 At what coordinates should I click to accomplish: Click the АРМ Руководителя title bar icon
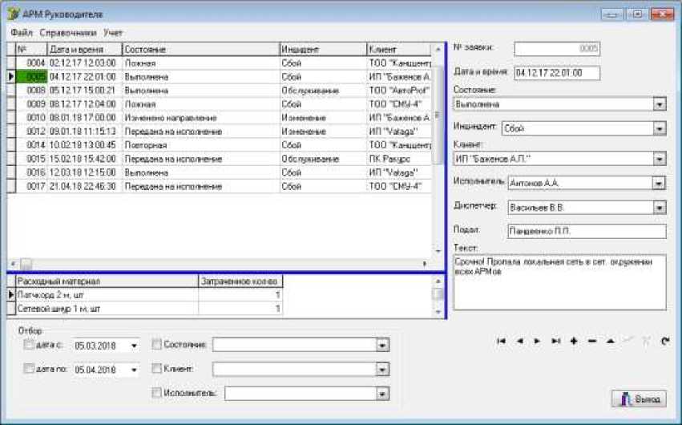click(14, 14)
